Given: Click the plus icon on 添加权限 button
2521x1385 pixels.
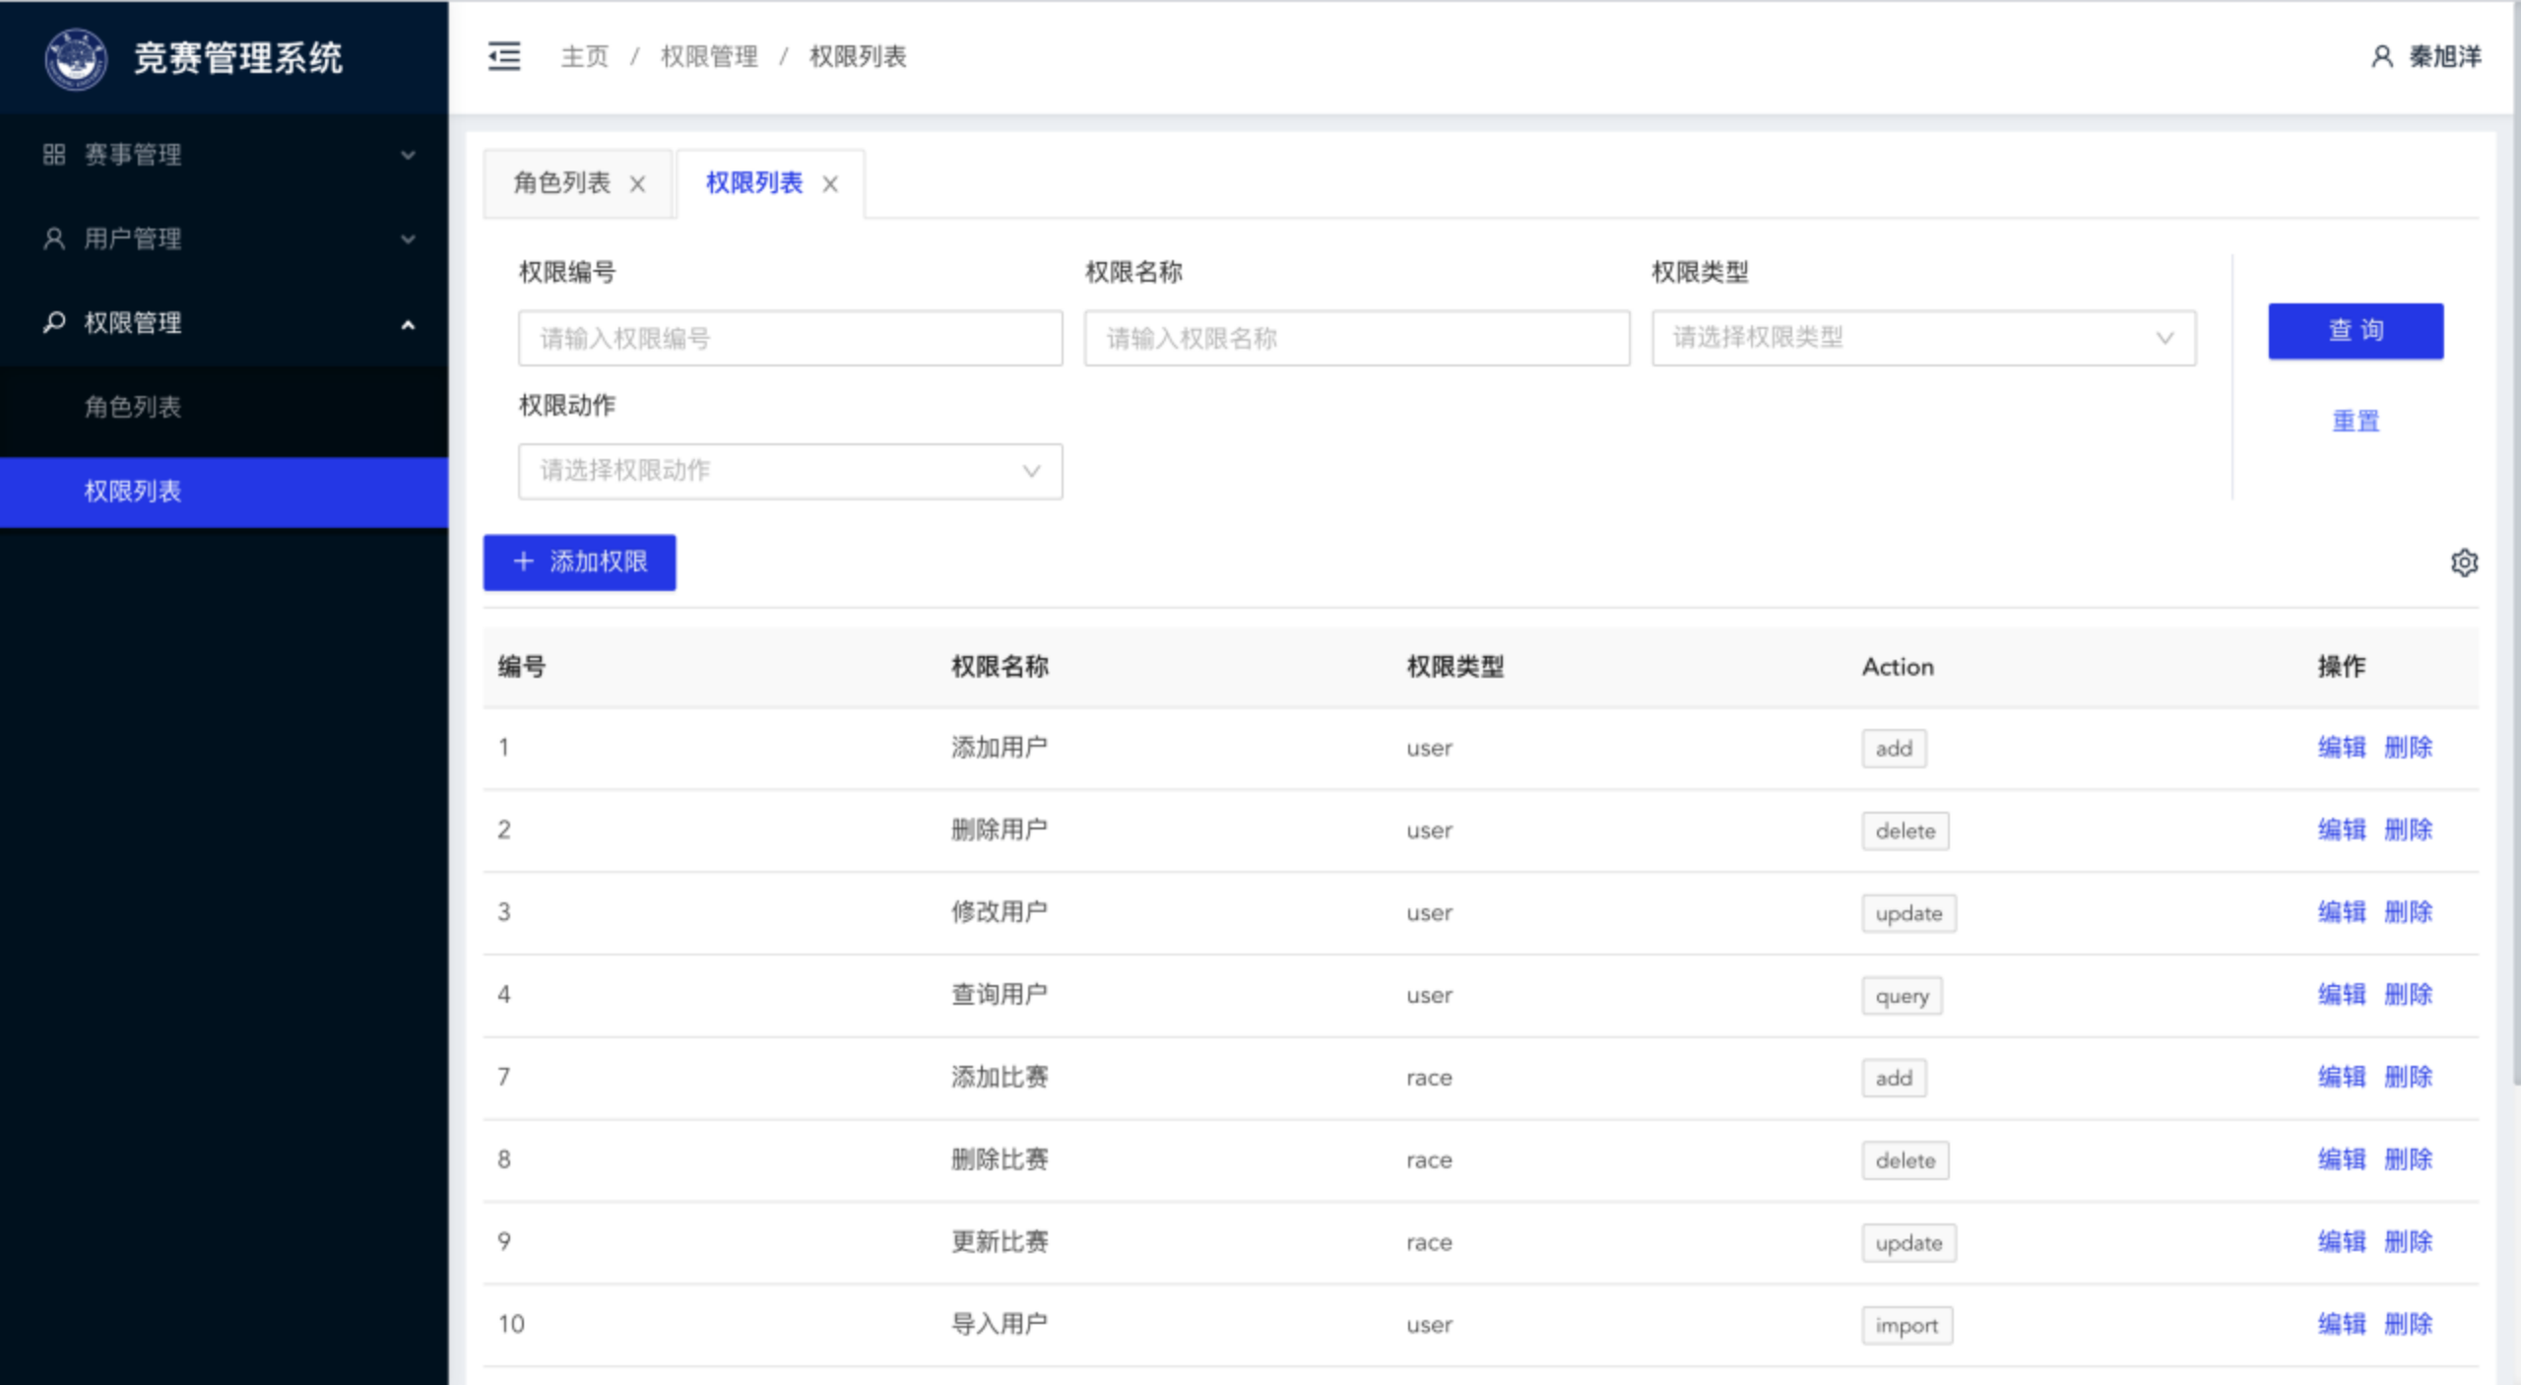Looking at the screenshot, I should 524,561.
